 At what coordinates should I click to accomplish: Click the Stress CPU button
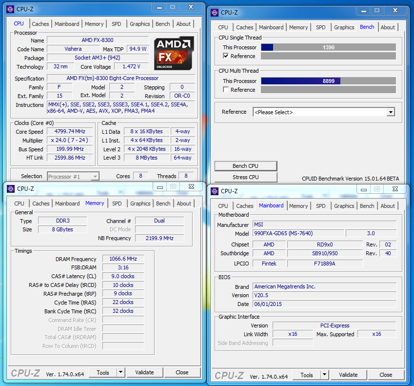coord(246,177)
